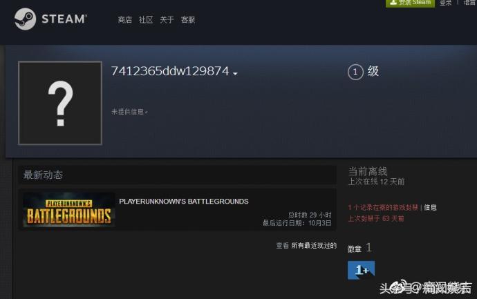The image size is (477, 299).
Task: Click the blue 1+ badge icon
Action: 361,270
